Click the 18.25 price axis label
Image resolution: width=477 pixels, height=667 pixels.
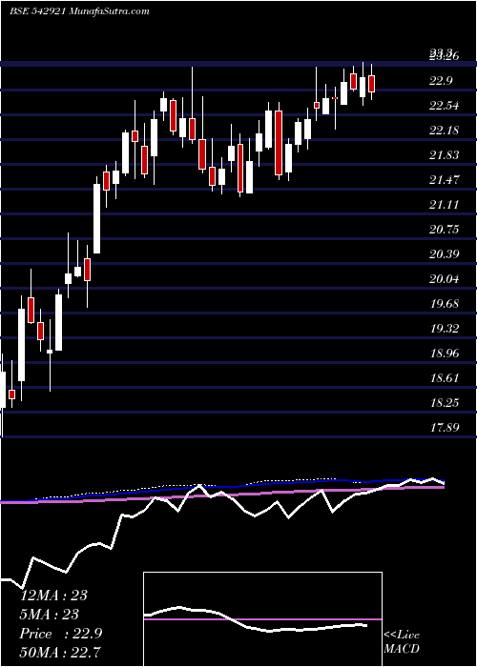point(445,403)
